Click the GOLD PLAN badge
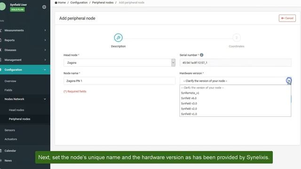301x169 pixels. point(17,9)
